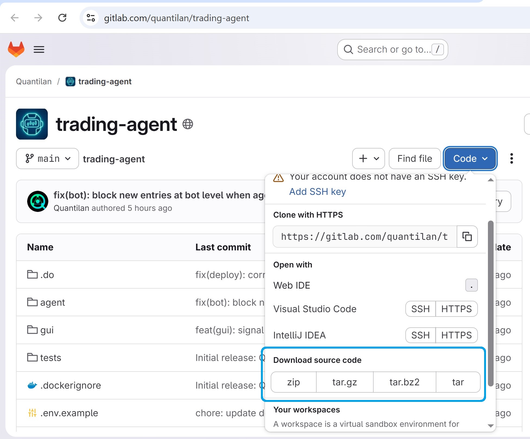Click the tests folder icon
Image resolution: width=530 pixels, height=439 pixels.
click(x=32, y=357)
